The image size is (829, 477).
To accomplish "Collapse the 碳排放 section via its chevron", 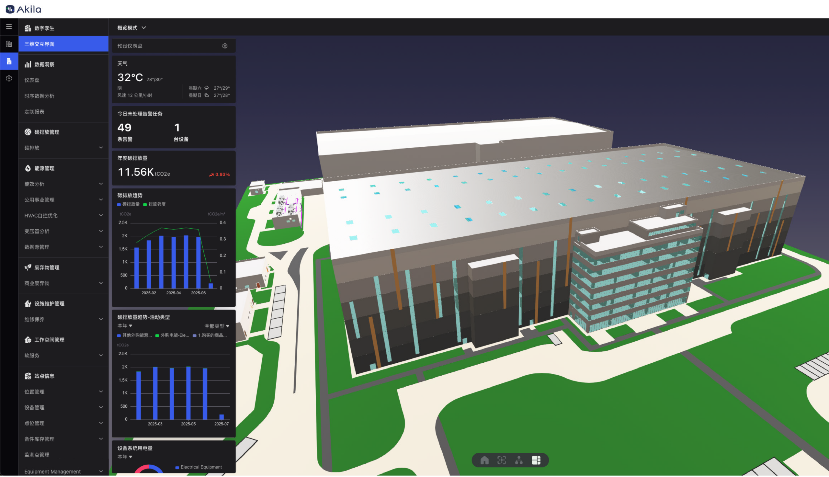I will 101,148.
